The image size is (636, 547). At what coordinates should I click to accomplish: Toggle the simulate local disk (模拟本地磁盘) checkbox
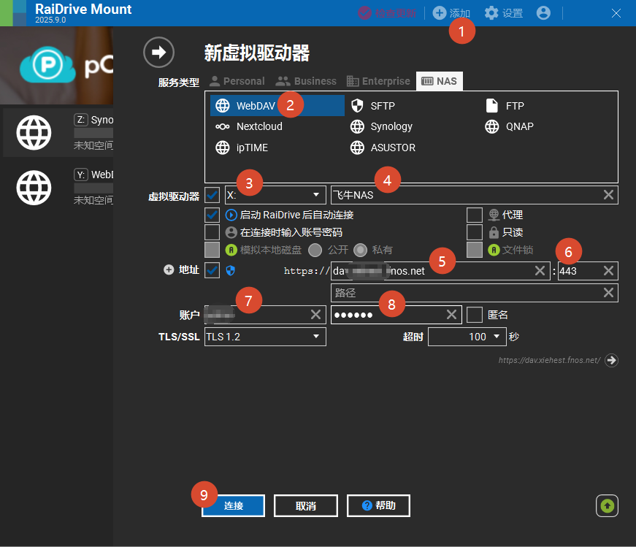(212, 250)
